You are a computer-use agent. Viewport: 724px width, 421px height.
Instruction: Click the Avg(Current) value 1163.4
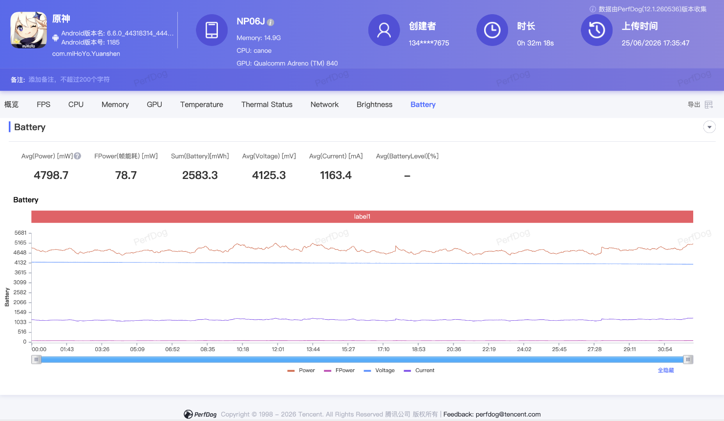click(x=336, y=175)
